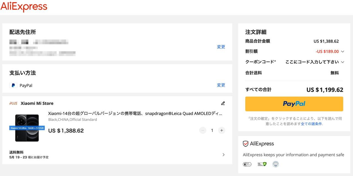Screen dimensions: 353x176
Task: Click the Xiaomi Mi Store shop name
Action: (x=37, y=103)
